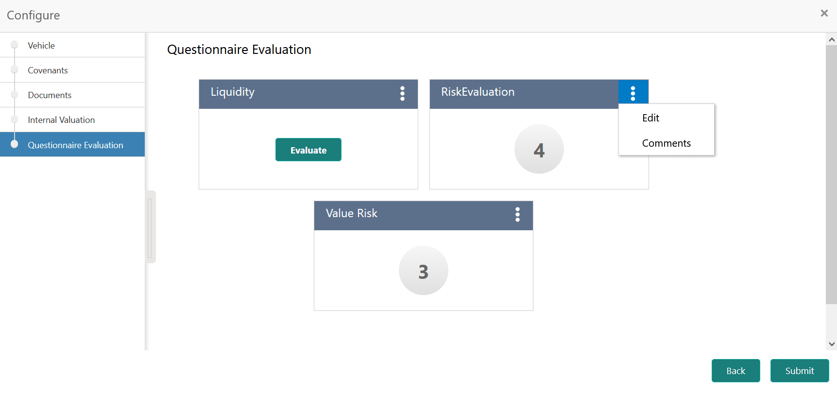Submit the questionnaire evaluation
The width and height of the screenshot is (837, 393).
coord(800,371)
